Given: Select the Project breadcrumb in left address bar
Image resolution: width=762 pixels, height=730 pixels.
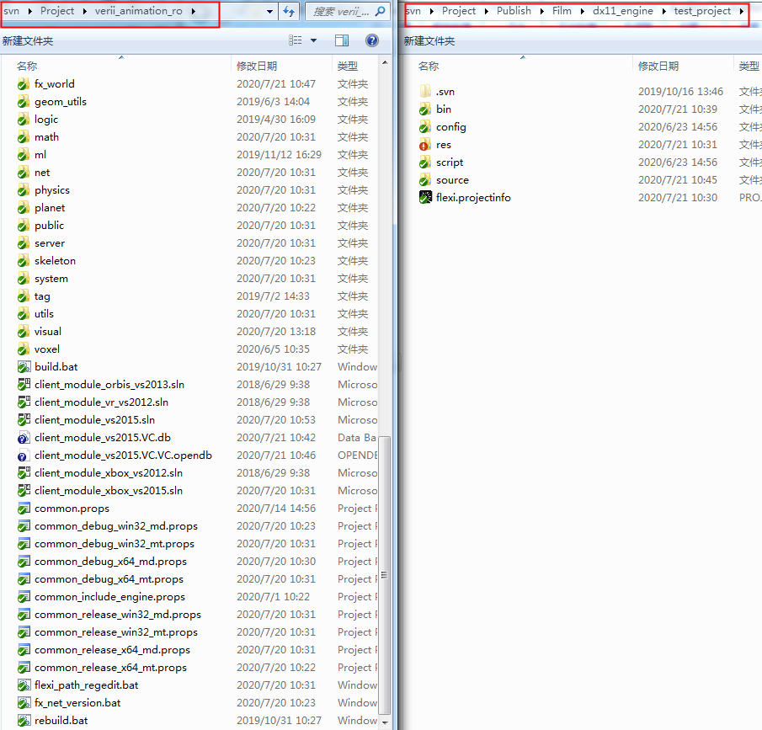Looking at the screenshot, I should [x=57, y=12].
